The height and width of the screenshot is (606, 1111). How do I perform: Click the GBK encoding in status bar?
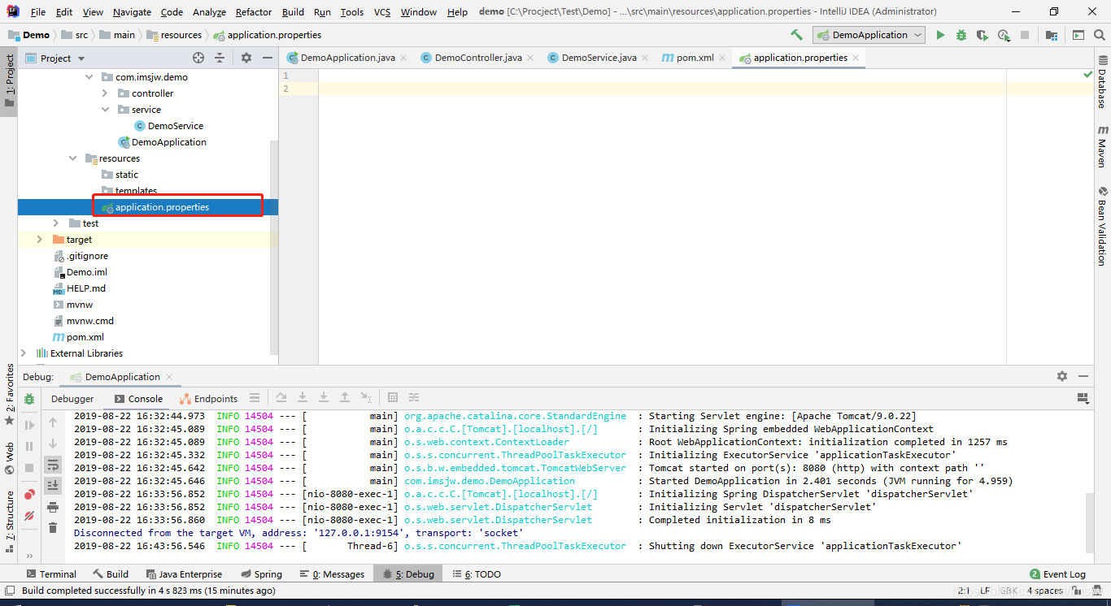[1009, 591]
